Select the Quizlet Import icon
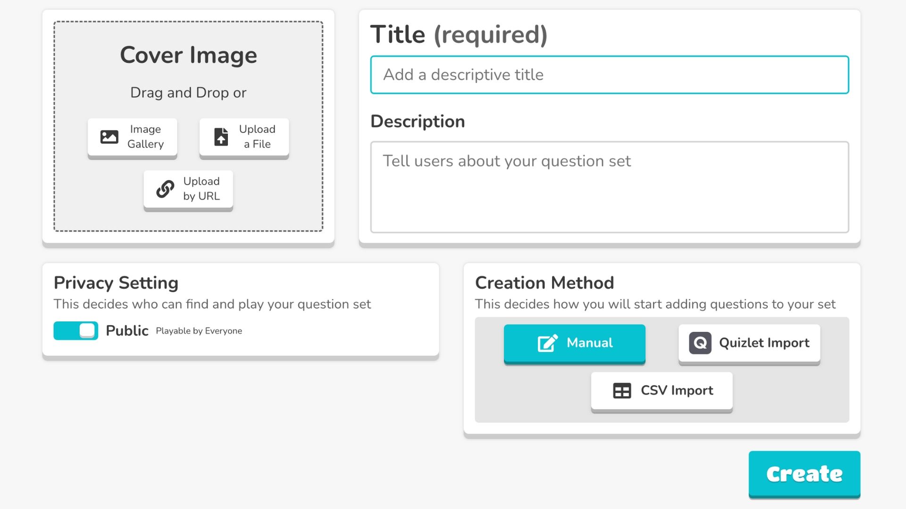The width and height of the screenshot is (906, 509). click(x=698, y=343)
